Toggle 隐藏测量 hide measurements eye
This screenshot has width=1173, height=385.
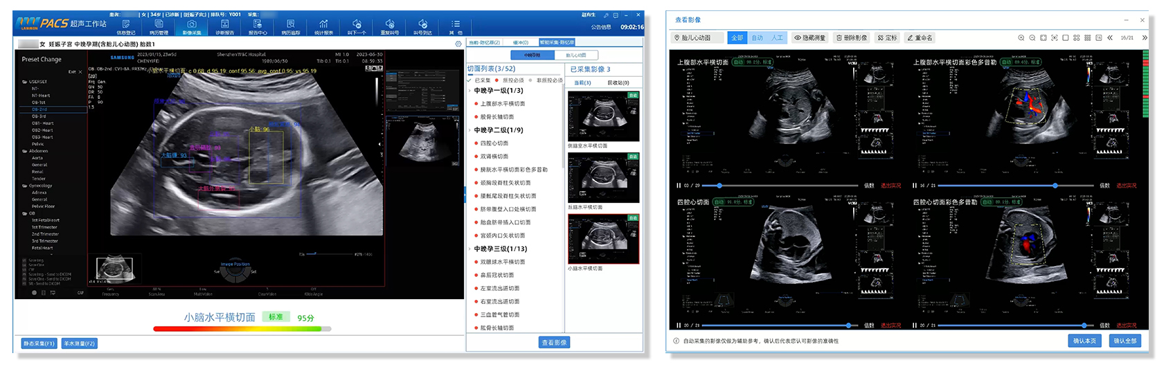tap(809, 38)
